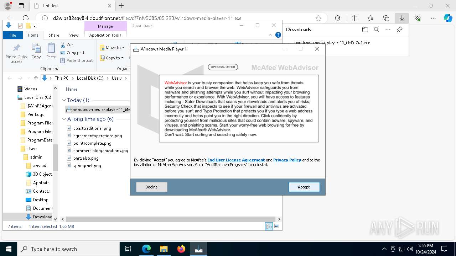Open Application Tools tab
This screenshot has width=456, height=256.
(x=105, y=35)
